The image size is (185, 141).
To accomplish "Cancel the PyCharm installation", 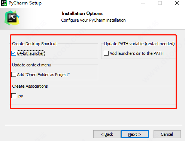I will point(167,134).
